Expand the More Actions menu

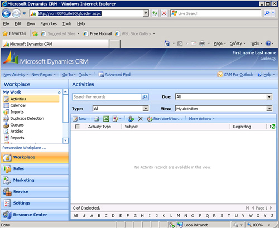point(201,119)
